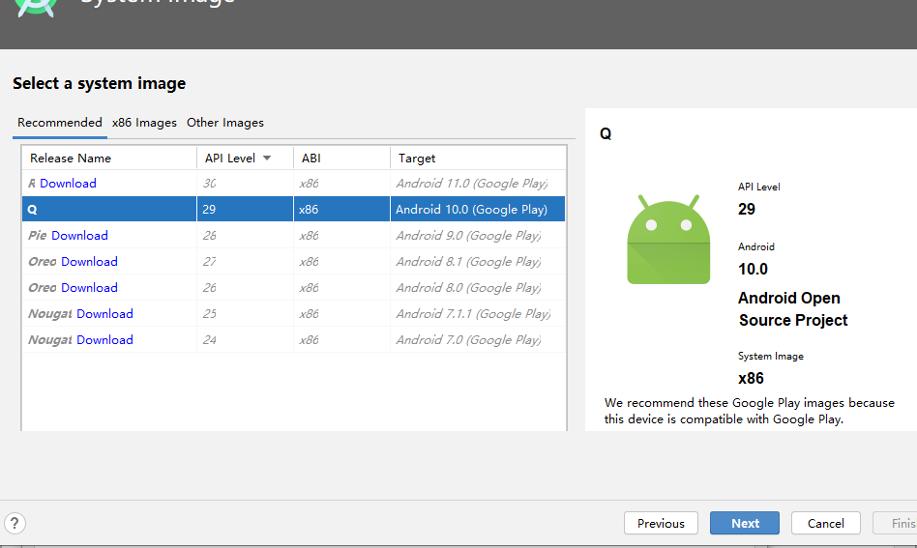
Task: Select the Android 9.0 (Google Play) target
Action: tap(468, 236)
